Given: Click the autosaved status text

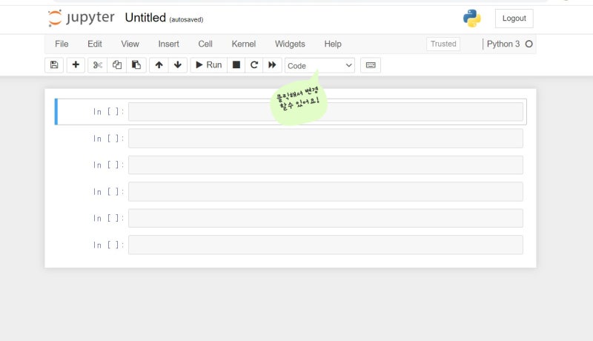Looking at the screenshot, I should coord(186,20).
